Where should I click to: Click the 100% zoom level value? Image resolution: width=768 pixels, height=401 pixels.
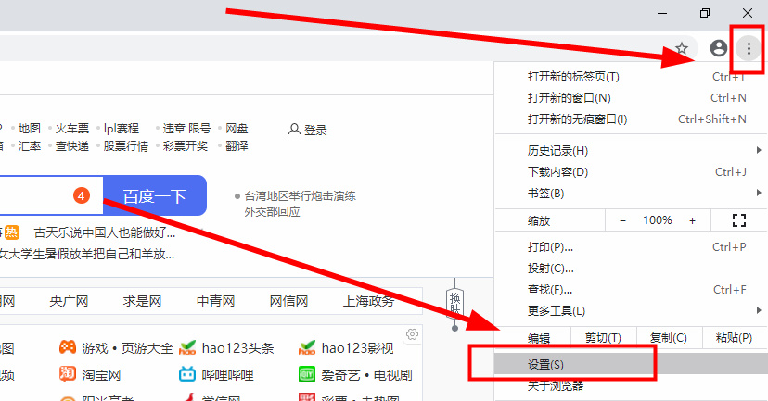pos(658,220)
